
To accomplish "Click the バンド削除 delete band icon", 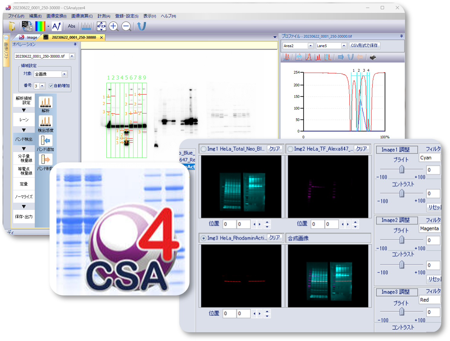I will click(46, 160).
